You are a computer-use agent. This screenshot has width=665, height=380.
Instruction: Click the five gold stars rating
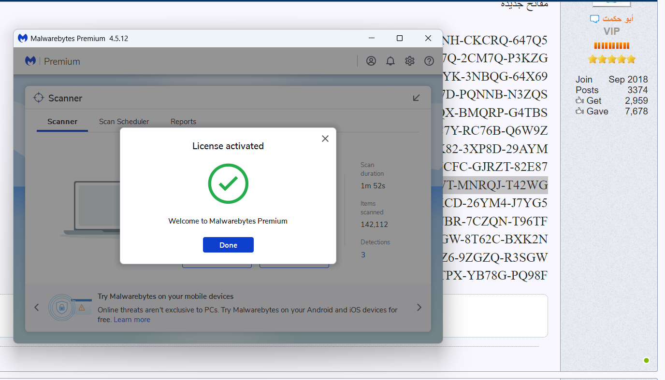tap(612, 59)
